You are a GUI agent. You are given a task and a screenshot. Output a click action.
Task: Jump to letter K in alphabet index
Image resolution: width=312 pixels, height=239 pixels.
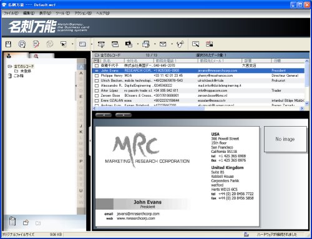[x=81, y=132]
